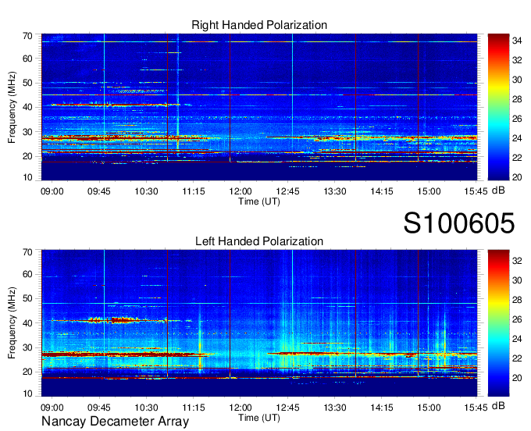This screenshot has width=531, height=431.
Task: Click the 11:15 time tick of Left Handed plot
Action: point(194,408)
